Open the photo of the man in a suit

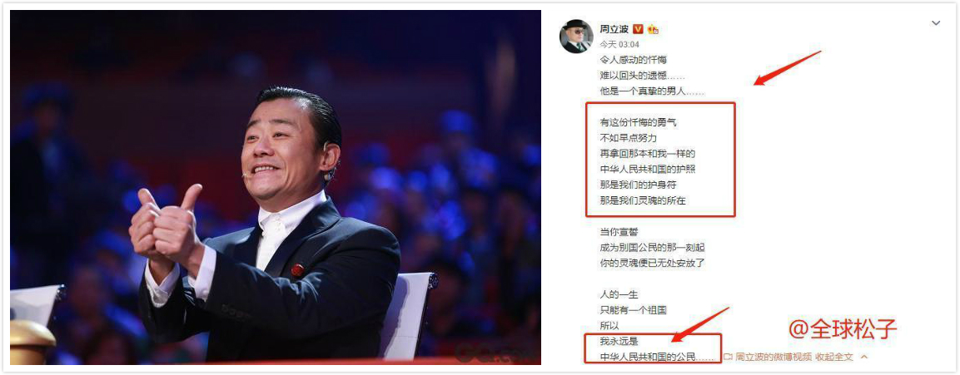click(276, 186)
